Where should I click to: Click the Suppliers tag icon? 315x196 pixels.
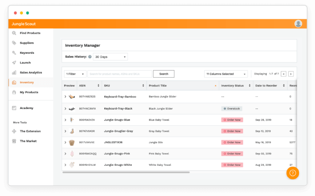click(x=14, y=43)
